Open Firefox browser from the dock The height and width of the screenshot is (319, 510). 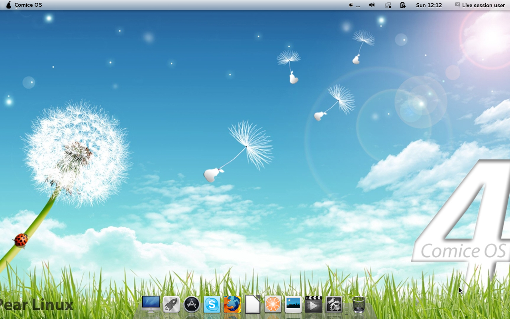(232, 305)
